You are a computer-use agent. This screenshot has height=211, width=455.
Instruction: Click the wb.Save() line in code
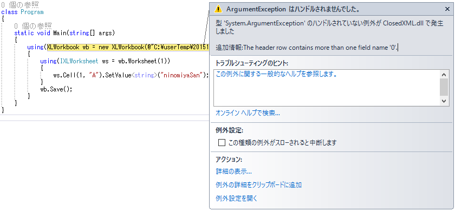tap(56, 89)
